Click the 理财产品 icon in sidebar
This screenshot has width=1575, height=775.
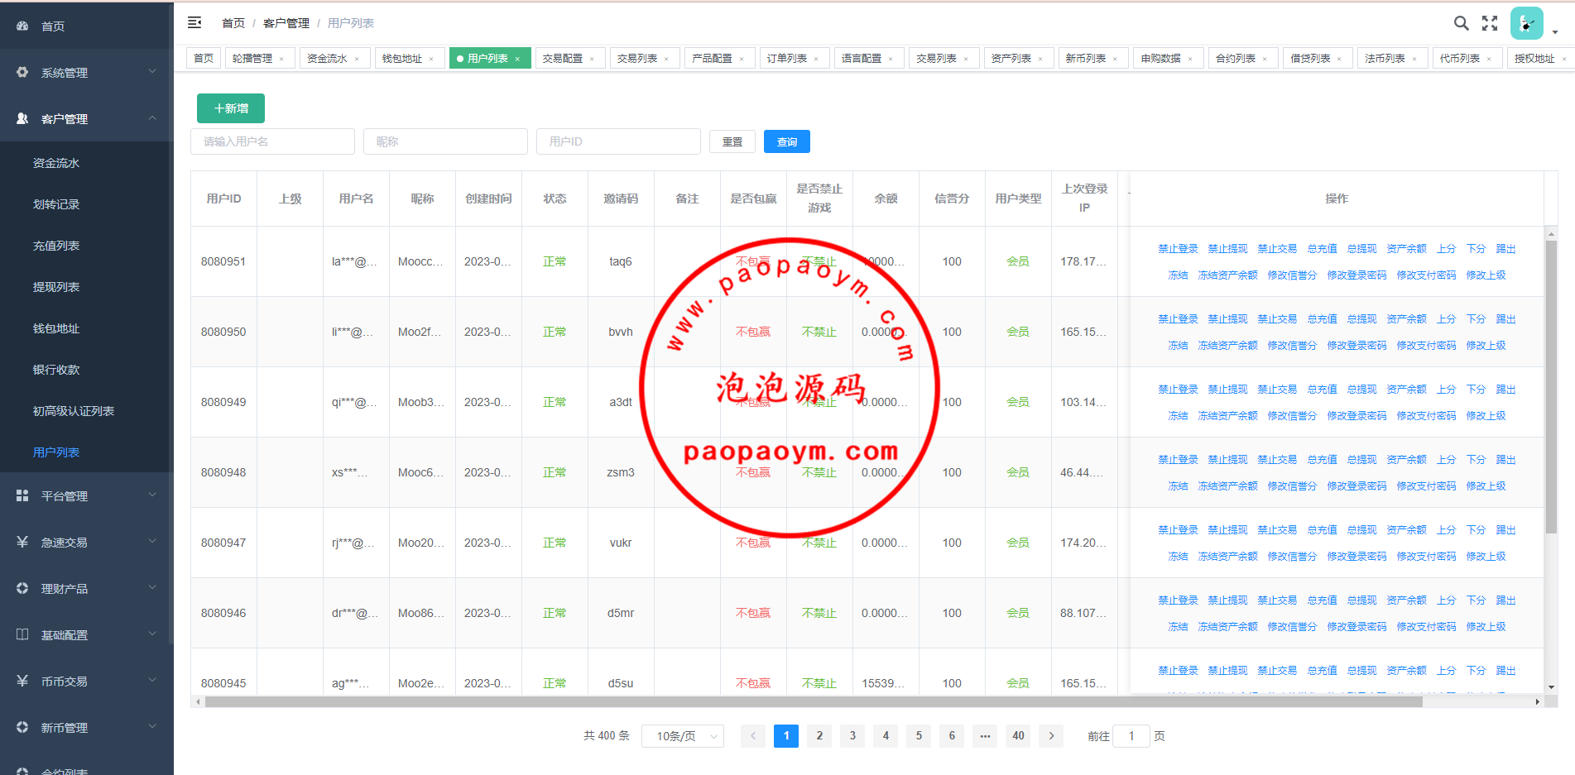pos(22,589)
